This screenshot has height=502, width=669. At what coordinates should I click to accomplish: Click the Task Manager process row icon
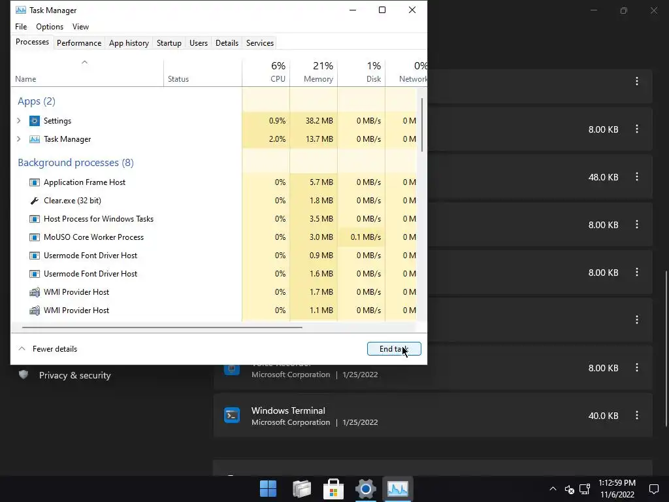click(35, 139)
